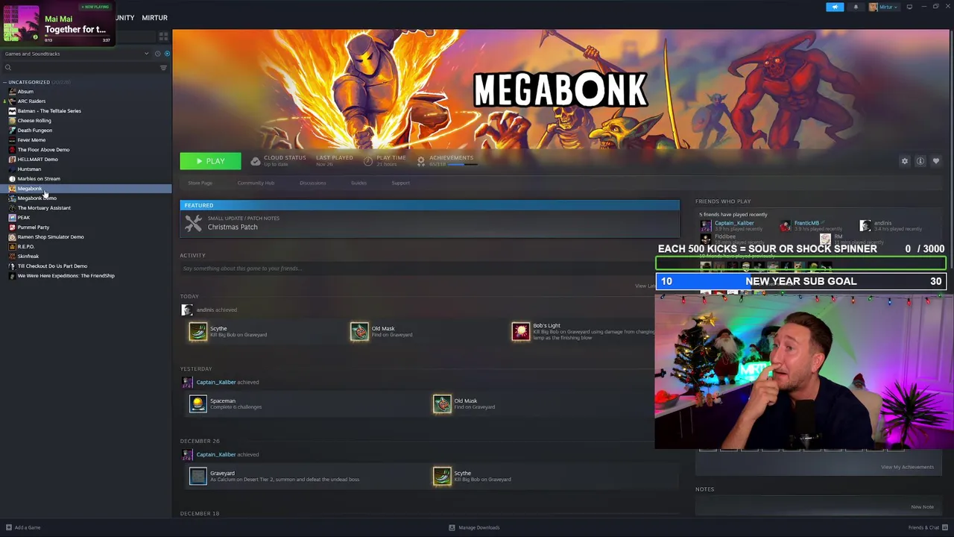Screen dimensions: 954x537
Task: Toggle the recent activity clock filter
Action: [x=157, y=54]
